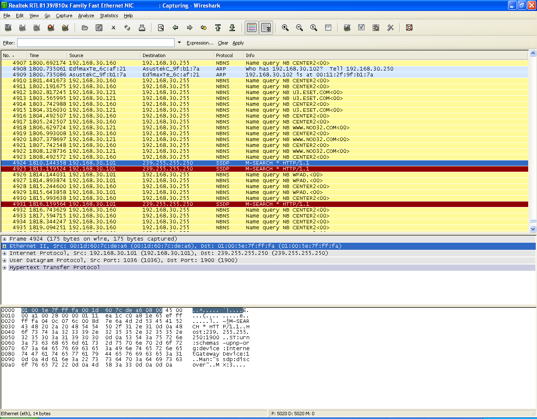
Task: Toggle packet list colorization
Action: 252,28
